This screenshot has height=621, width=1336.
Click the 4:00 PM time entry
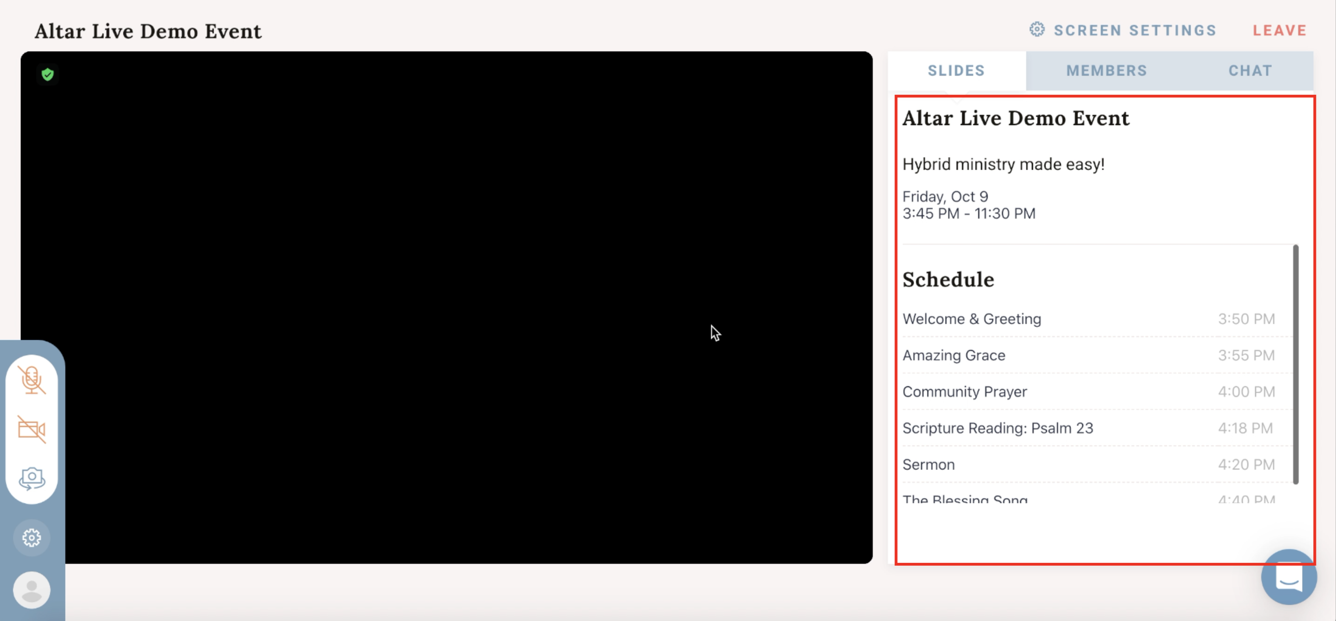click(1246, 392)
